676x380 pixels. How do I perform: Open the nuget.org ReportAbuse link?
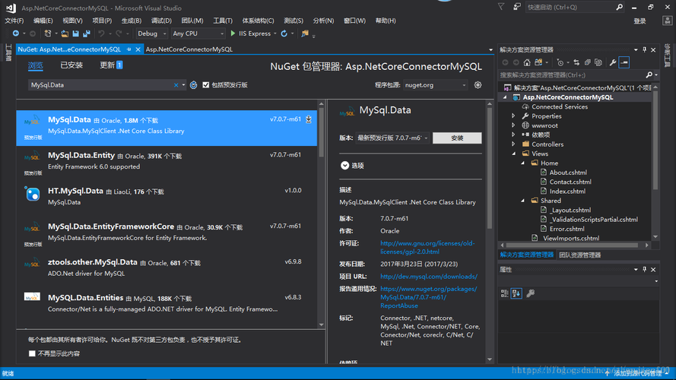coord(429,297)
